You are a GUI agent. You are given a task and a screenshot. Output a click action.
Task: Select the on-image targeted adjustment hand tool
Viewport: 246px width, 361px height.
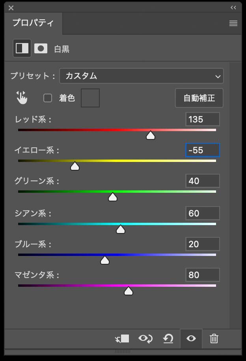coord(22,98)
